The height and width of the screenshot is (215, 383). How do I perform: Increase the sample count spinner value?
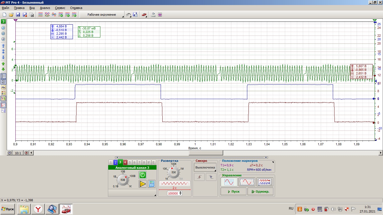coord(180,192)
